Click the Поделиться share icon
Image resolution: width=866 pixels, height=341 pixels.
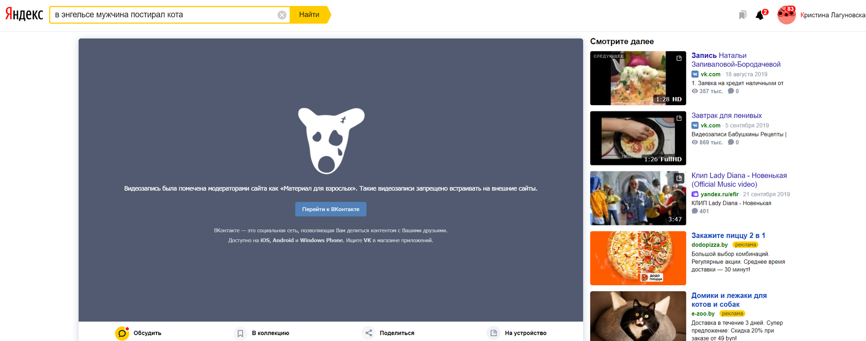[x=369, y=333]
